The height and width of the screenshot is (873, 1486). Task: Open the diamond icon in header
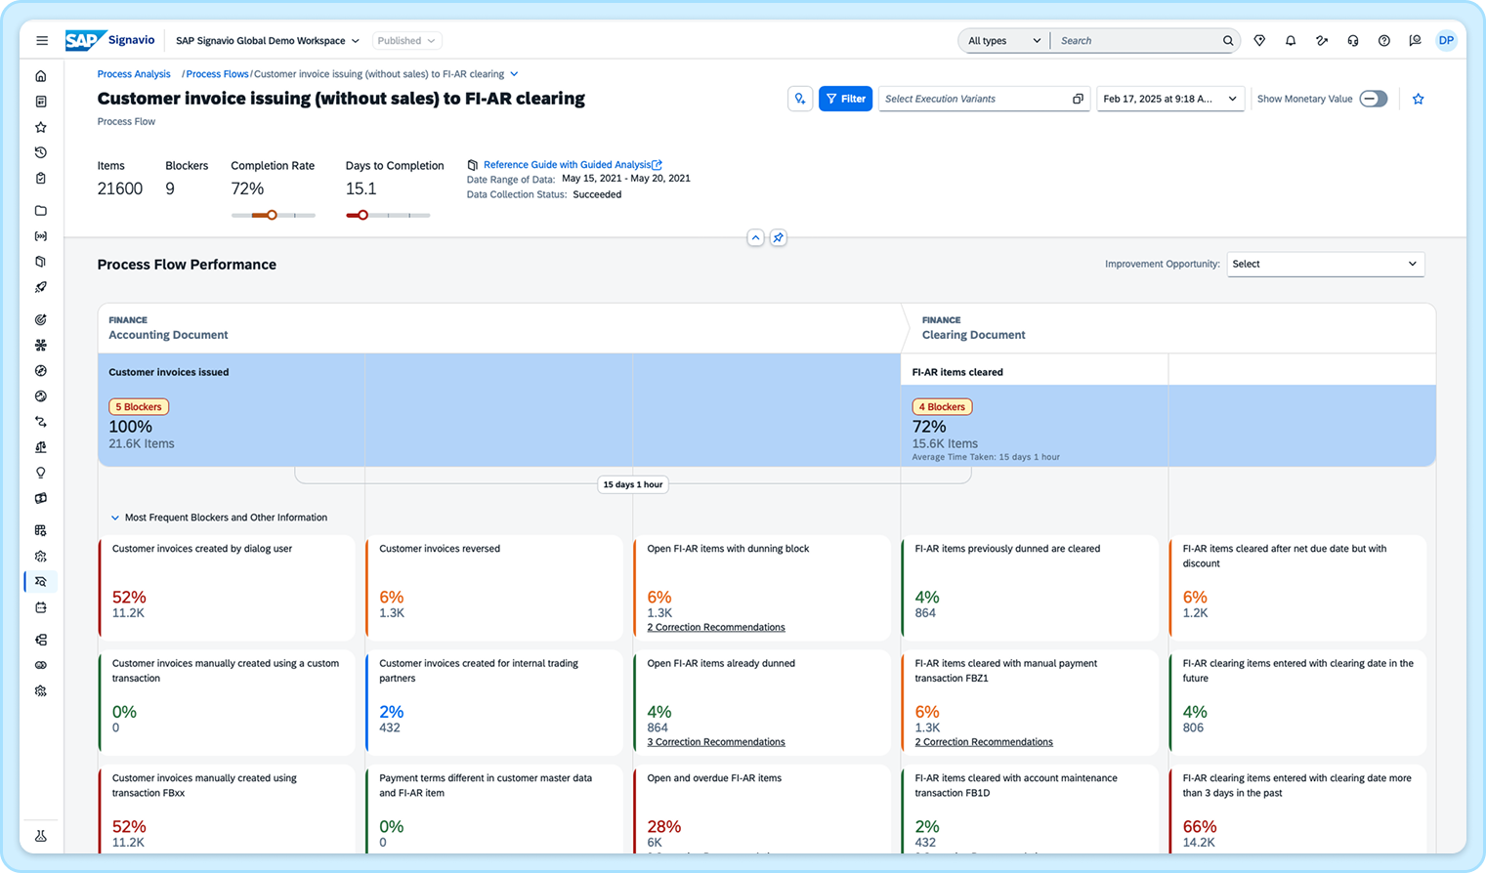(1259, 41)
